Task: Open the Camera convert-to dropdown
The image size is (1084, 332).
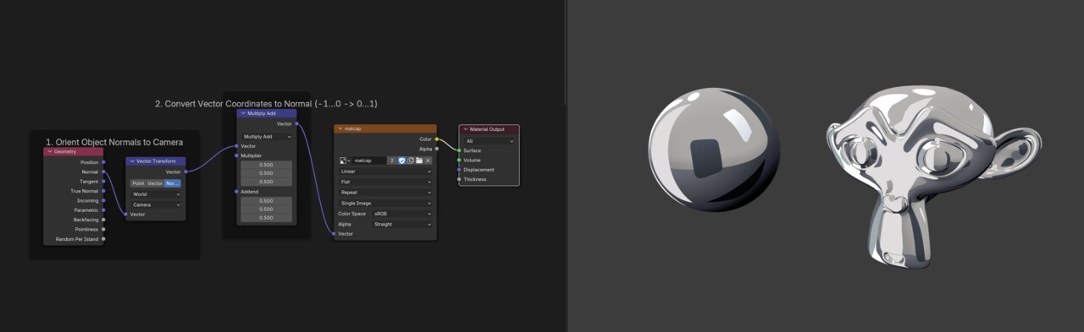Action: click(156, 204)
